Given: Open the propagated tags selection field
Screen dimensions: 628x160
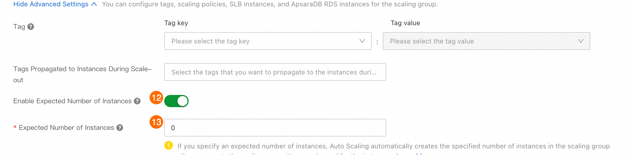Looking at the screenshot, I should point(275,72).
